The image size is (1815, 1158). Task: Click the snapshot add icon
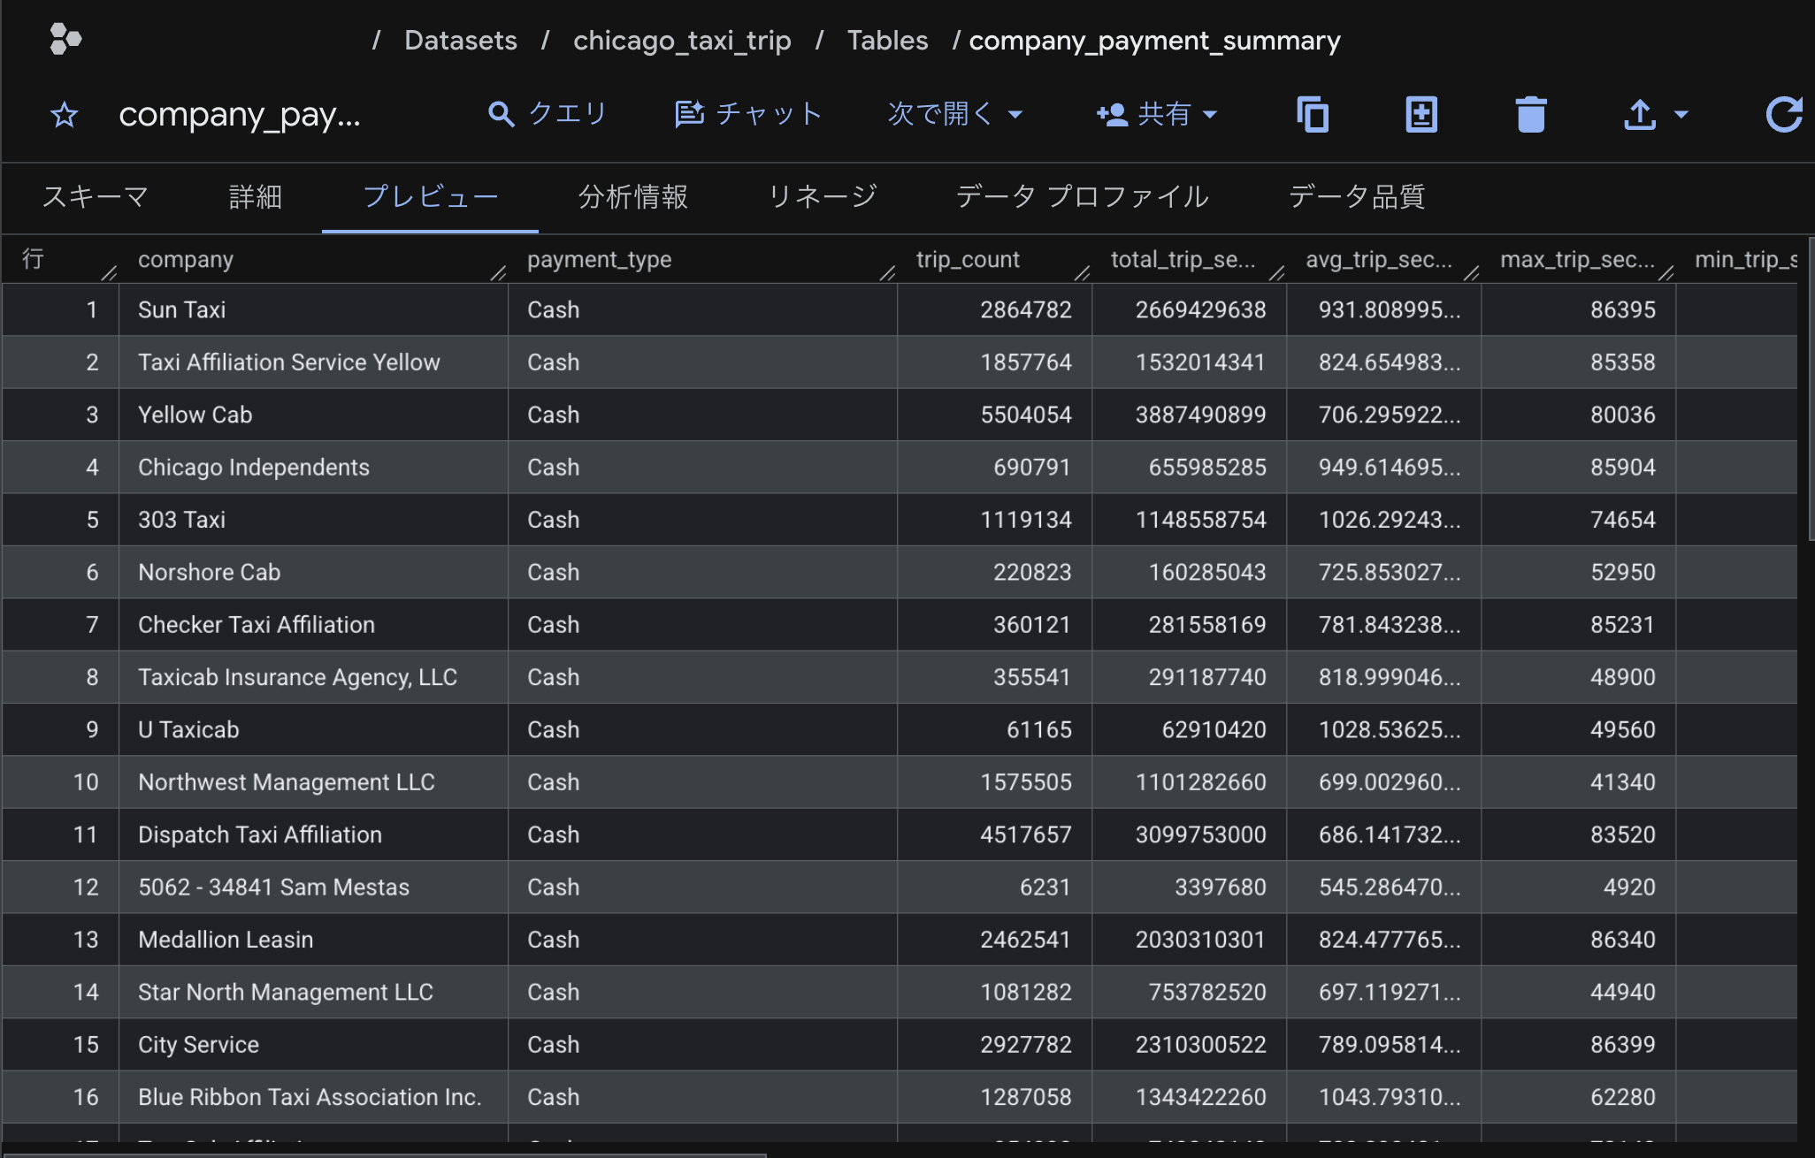[x=1421, y=115]
